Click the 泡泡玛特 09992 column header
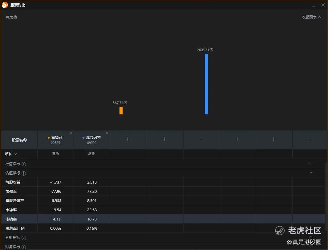The height and width of the screenshot is (250, 328). 92,140
